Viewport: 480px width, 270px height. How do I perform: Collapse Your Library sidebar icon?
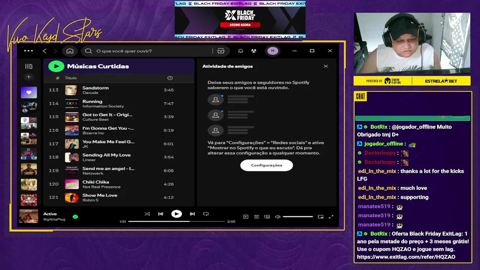28,66
